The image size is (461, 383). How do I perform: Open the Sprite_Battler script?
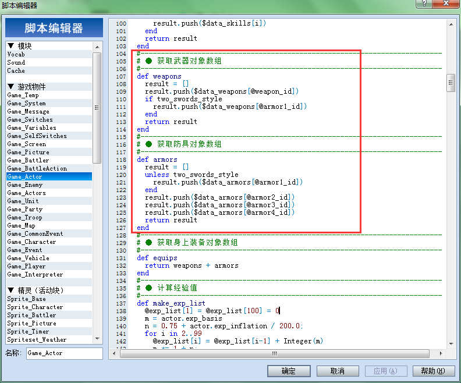coord(49,315)
